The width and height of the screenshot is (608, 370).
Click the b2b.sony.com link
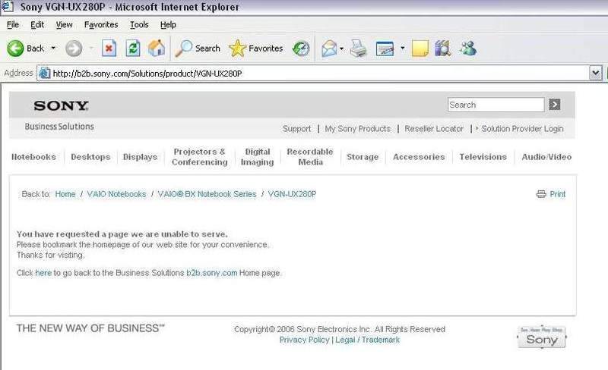coord(212,273)
